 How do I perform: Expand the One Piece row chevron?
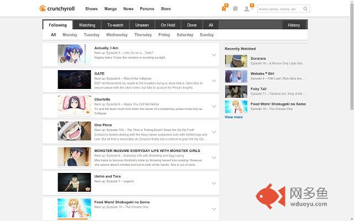[214, 132]
